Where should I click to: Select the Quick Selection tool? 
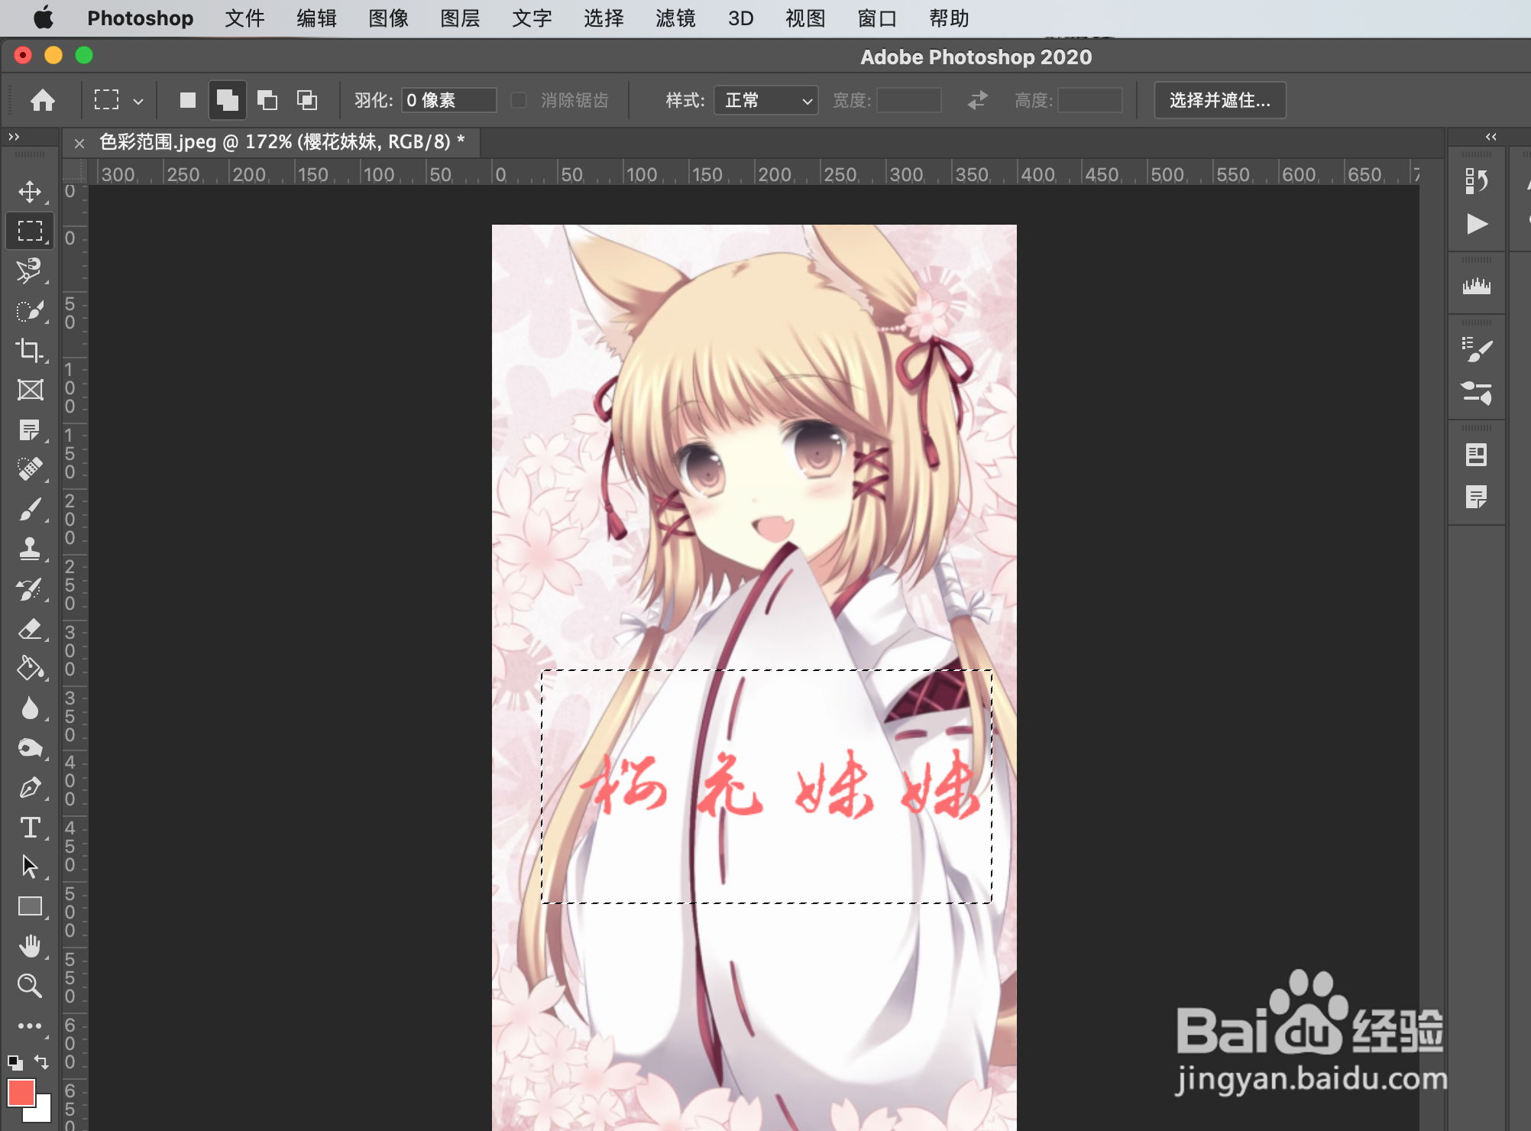[x=30, y=310]
